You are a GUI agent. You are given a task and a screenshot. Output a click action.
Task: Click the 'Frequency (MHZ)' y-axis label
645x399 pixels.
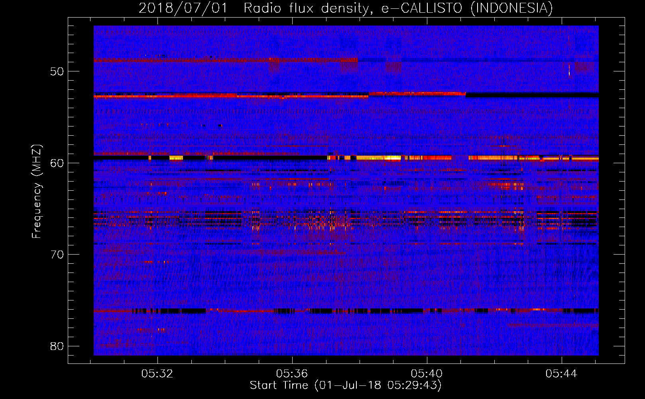click(37, 192)
